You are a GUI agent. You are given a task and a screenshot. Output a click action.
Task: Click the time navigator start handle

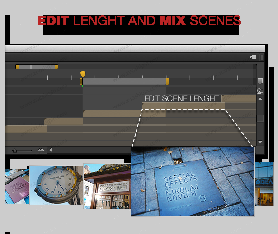(17, 67)
